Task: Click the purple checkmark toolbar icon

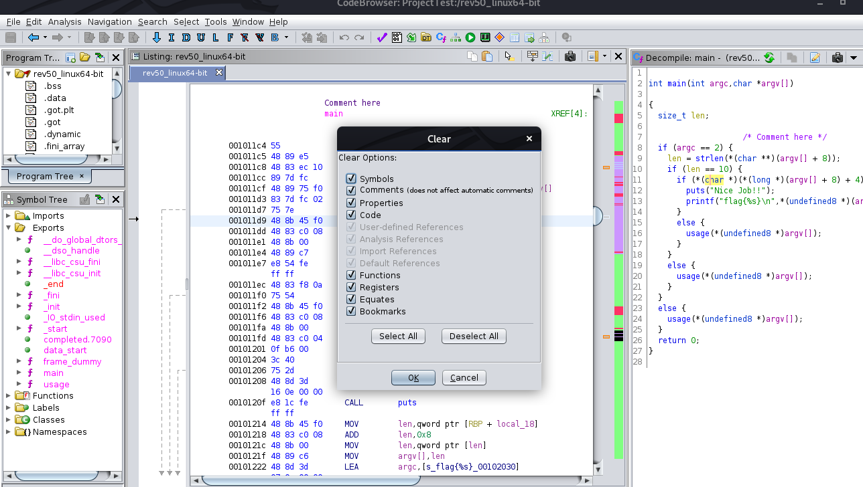Action: (382, 37)
